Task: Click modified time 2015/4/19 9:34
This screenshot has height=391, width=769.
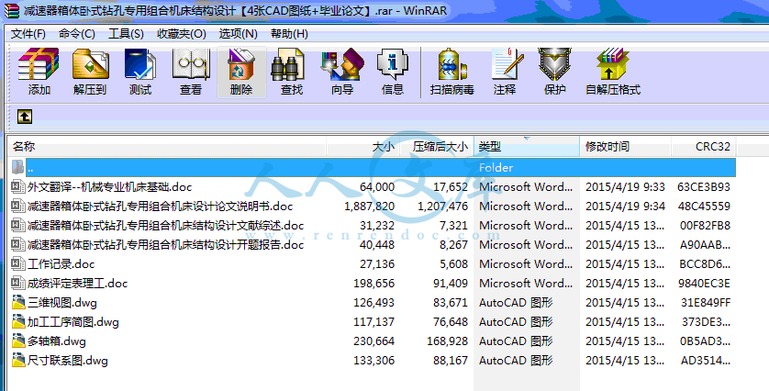Action: 625,206
